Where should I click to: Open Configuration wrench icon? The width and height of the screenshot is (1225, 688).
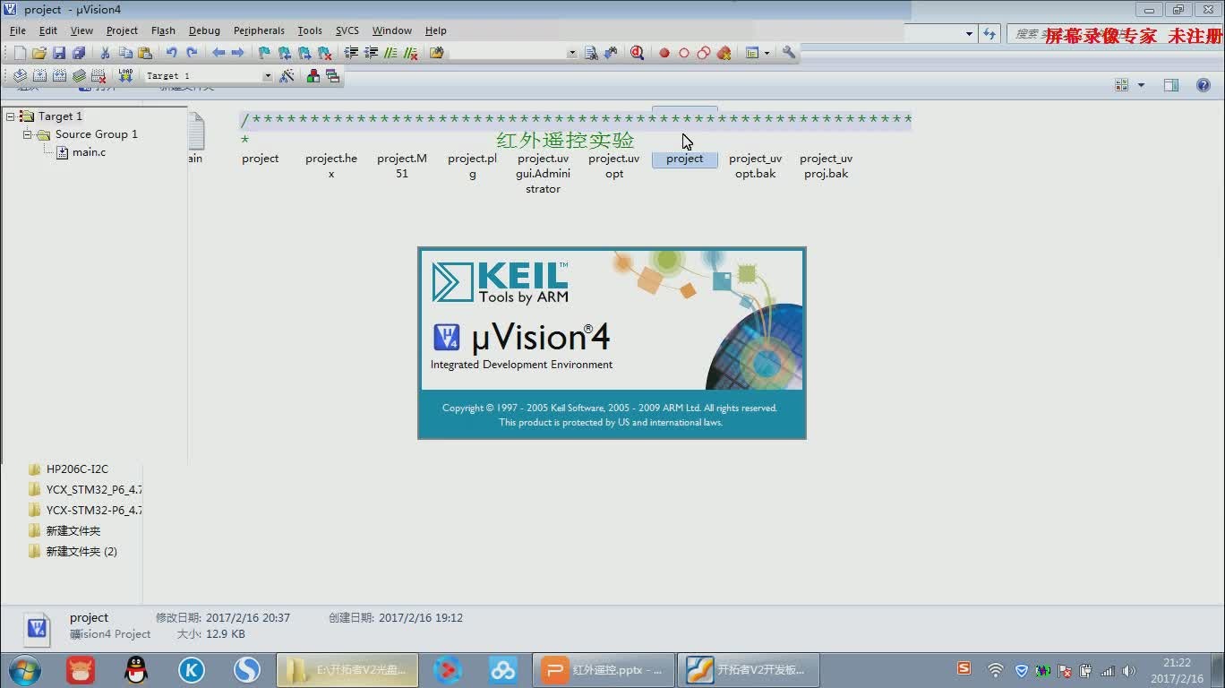point(789,53)
